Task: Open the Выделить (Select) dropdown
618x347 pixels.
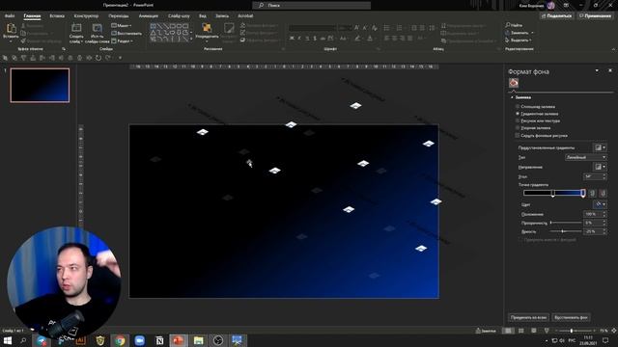Action: click(x=519, y=40)
